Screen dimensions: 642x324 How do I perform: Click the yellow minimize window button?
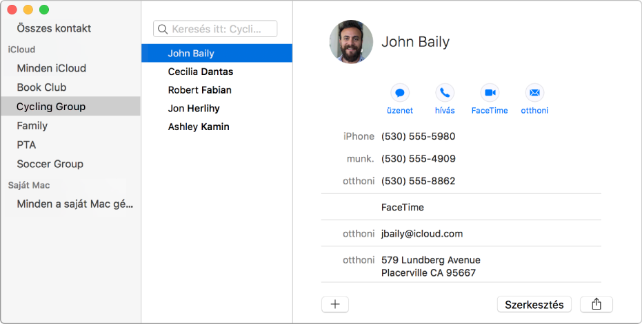tap(28, 10)
